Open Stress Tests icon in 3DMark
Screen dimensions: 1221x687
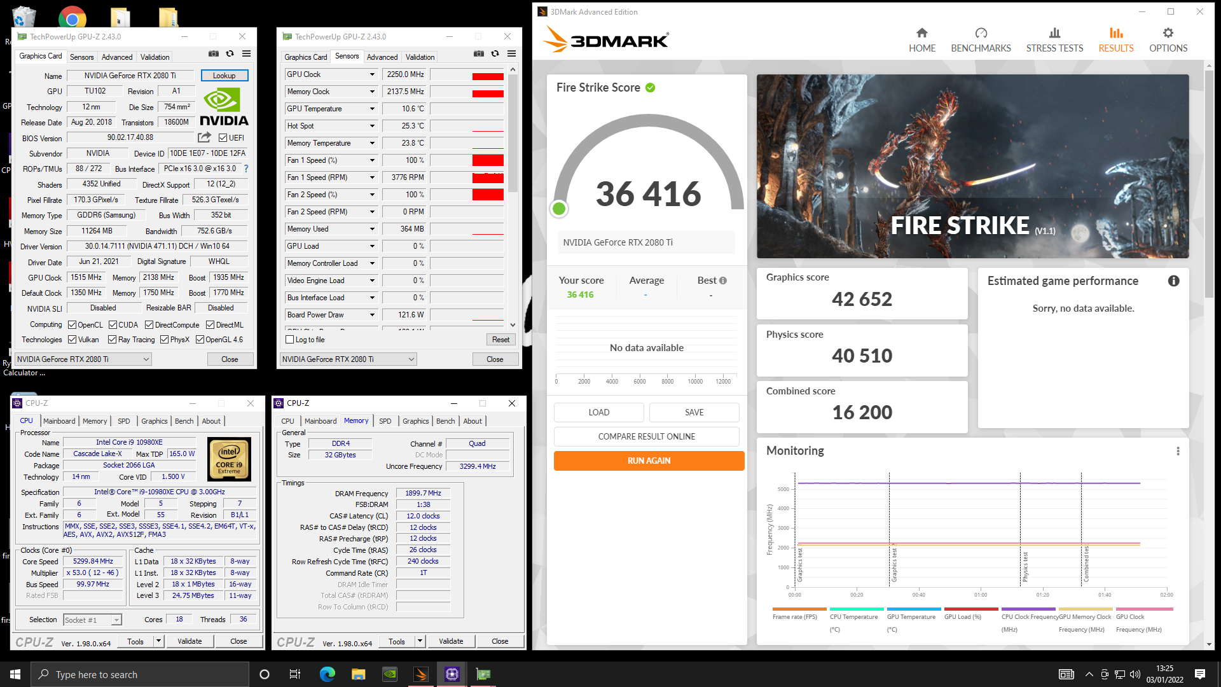tap(1054, 33)
